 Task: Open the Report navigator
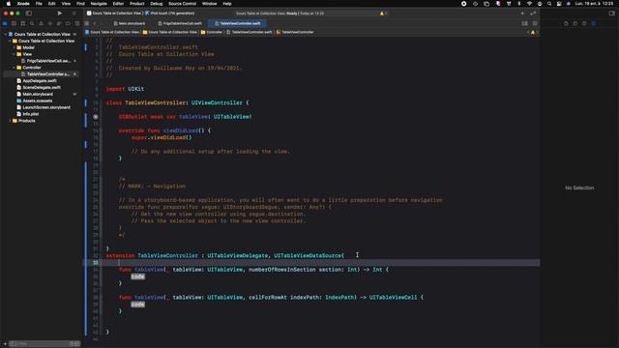[x=77, y=23]
